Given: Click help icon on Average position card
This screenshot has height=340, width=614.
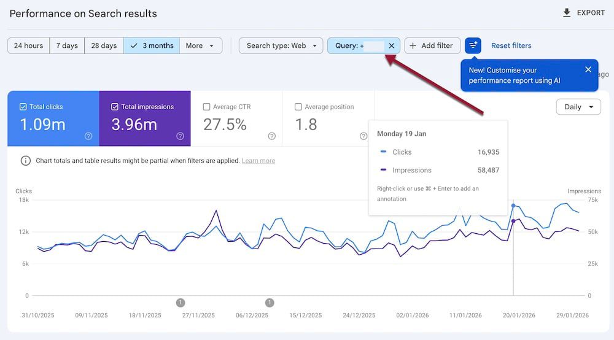Looking at the screenshot, I should point(363,136).
